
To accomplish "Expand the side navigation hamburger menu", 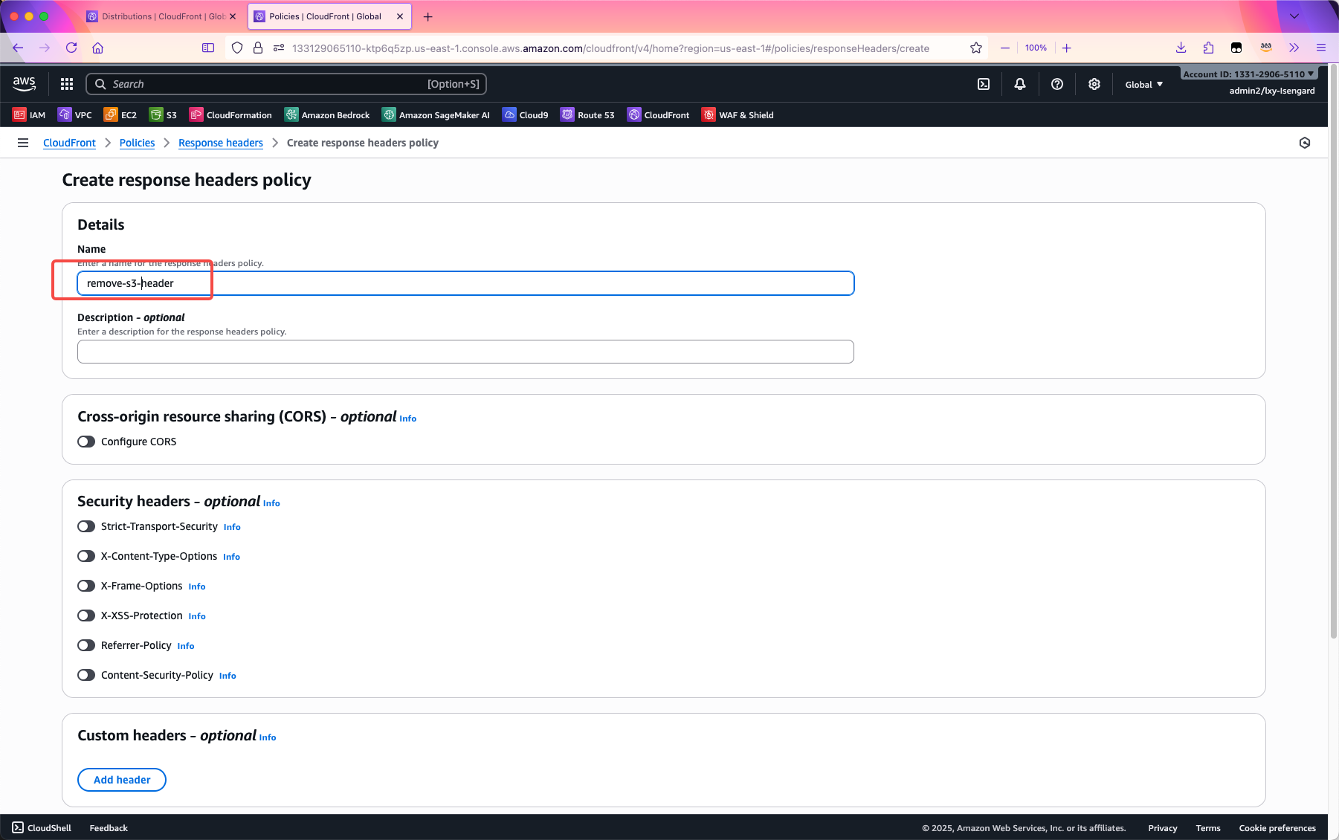I will pos(23,143).
